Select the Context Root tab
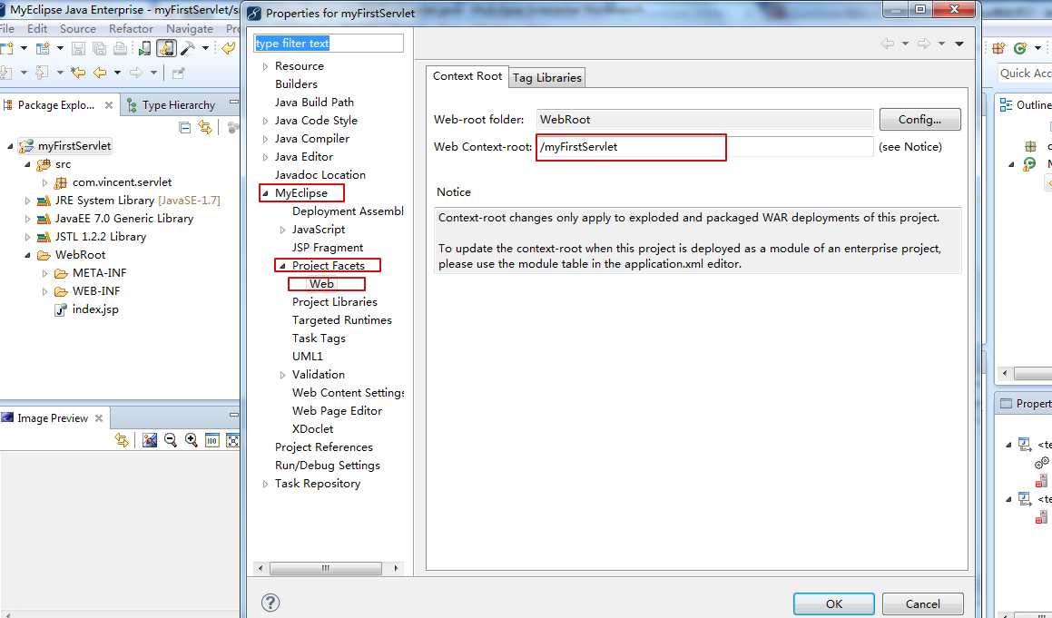Screen dimensions: 1052x618 [x=467, y=76]
